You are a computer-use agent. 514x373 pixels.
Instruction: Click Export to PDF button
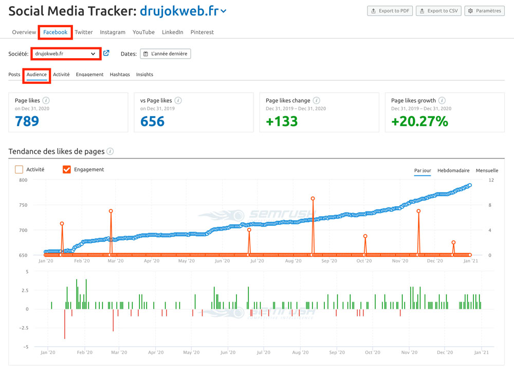point(390,11)
